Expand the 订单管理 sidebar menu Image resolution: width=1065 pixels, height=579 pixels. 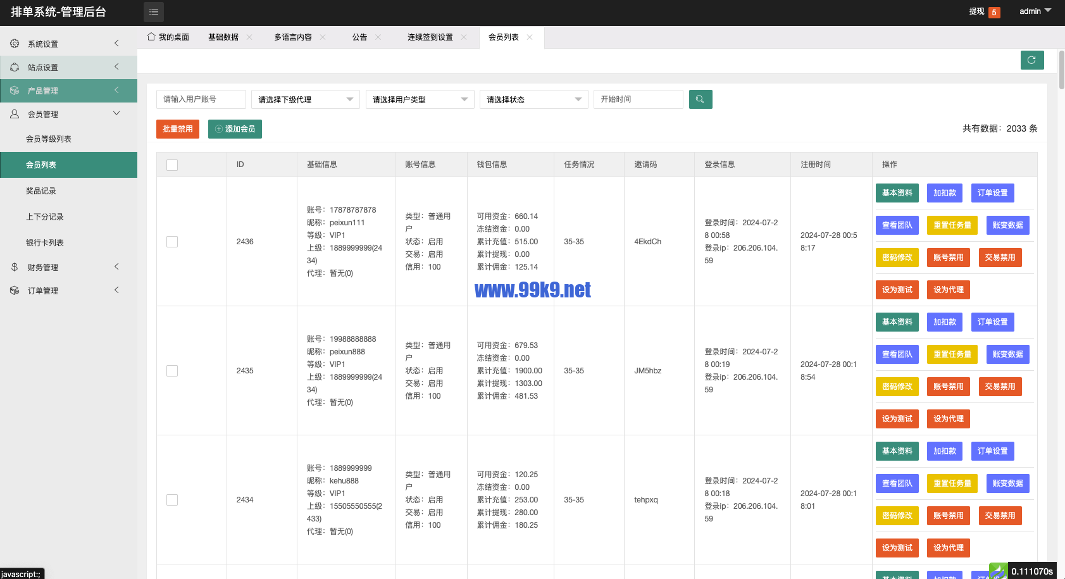pos(68,290)
